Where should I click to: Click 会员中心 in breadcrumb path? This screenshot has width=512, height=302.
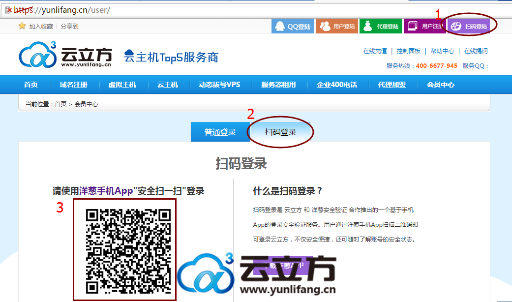pos(86,104)
